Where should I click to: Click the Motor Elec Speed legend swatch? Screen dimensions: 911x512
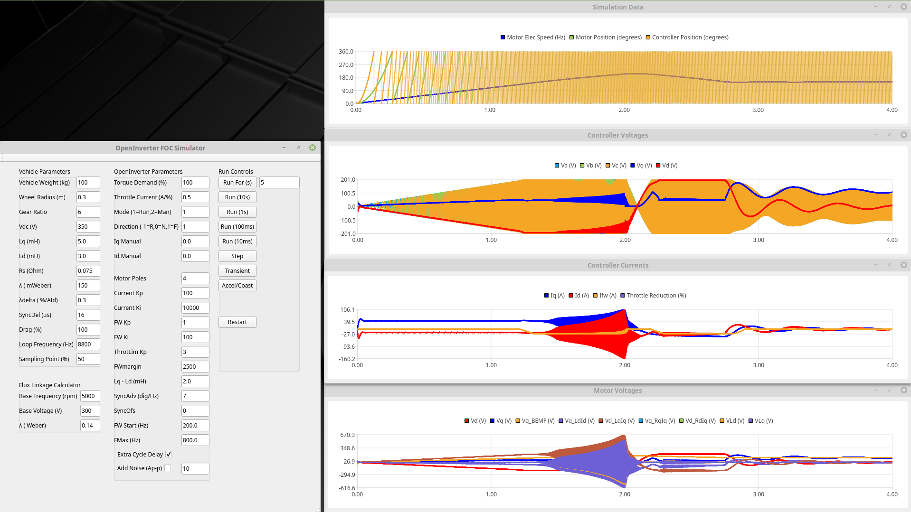[503, 37]
